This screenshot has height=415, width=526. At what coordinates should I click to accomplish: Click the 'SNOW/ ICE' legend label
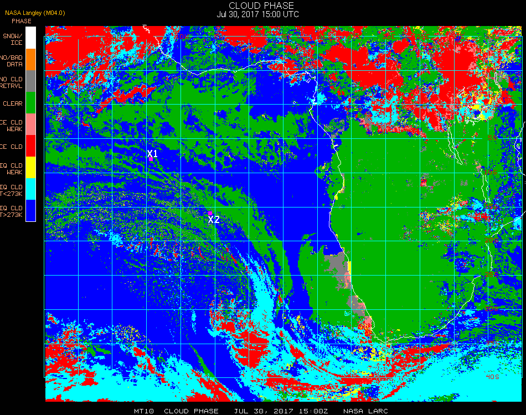[x=13, y=39]
